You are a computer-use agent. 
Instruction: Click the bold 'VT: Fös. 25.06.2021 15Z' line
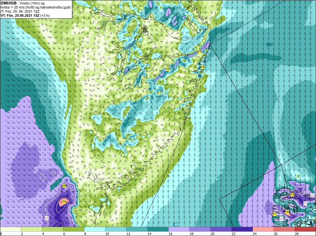(x=20, y=15)
